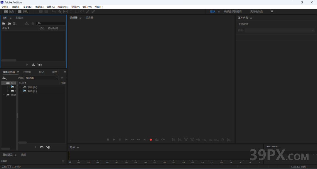Click the Rewind transport button
Image resolution: width=317 pixels, height=169 pixels.
pyautogui.click(x=132, y=140)
